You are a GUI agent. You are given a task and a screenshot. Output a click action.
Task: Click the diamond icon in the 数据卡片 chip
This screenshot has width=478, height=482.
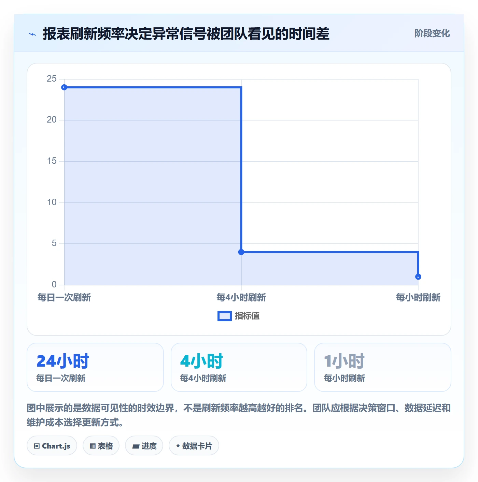pos(178,446)
